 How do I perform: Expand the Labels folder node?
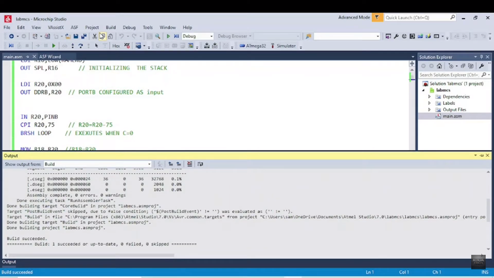tap(429, 103)
